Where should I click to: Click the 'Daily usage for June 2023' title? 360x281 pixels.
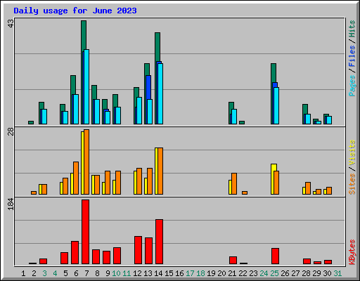point(75,11)
